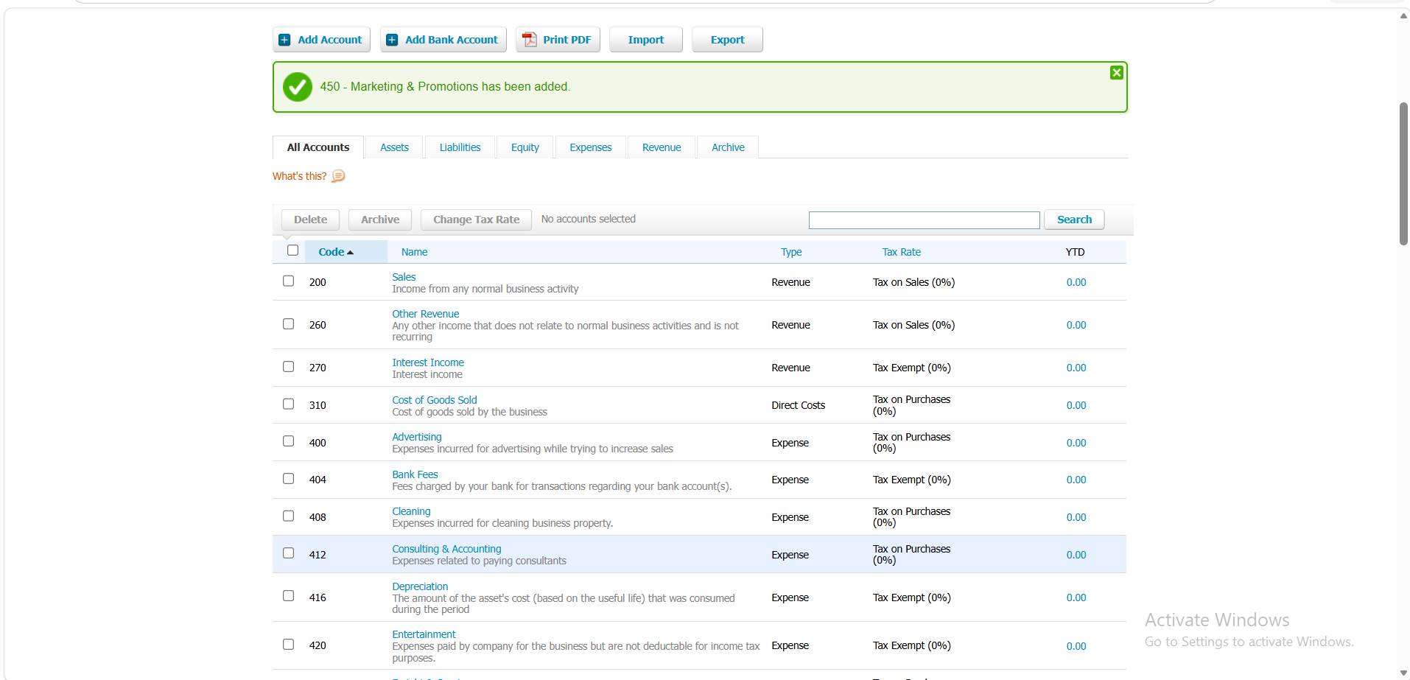
Task: Tick the select-all accounts checkbox
Action: tap(292, 250)
